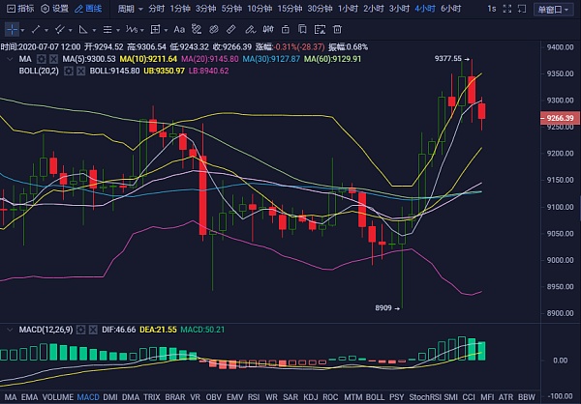Select StochRSI in bottom indicator bar
Viewport: 581px width, 404px height.
click(425, 397)
